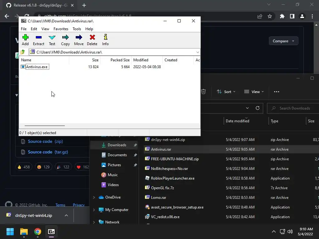Open the File menu in 7-Zip
The height and width of the screenshot is (239, 319).
tap(24, 29)
